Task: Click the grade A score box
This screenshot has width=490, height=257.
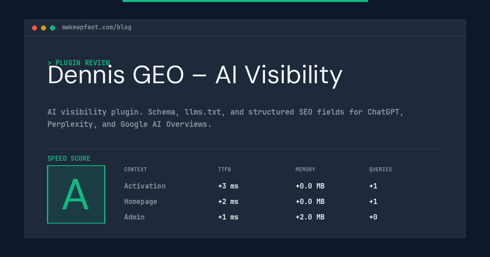Action: click(x=76, y=194)
